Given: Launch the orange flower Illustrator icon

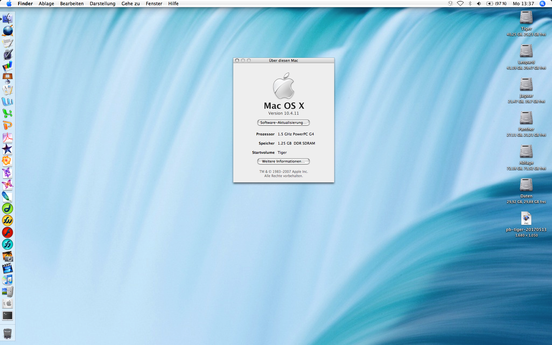Looking at the screenshot, I should [x=8, y=161].
